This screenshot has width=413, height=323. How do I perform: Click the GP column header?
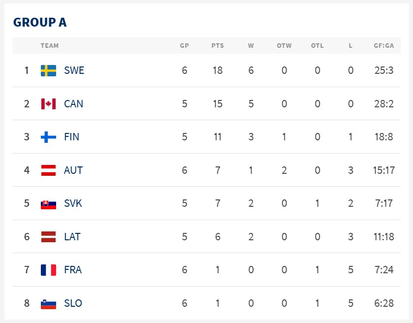185,46
